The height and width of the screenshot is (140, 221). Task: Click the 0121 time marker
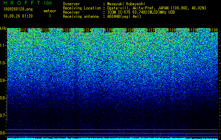point(24,30)
